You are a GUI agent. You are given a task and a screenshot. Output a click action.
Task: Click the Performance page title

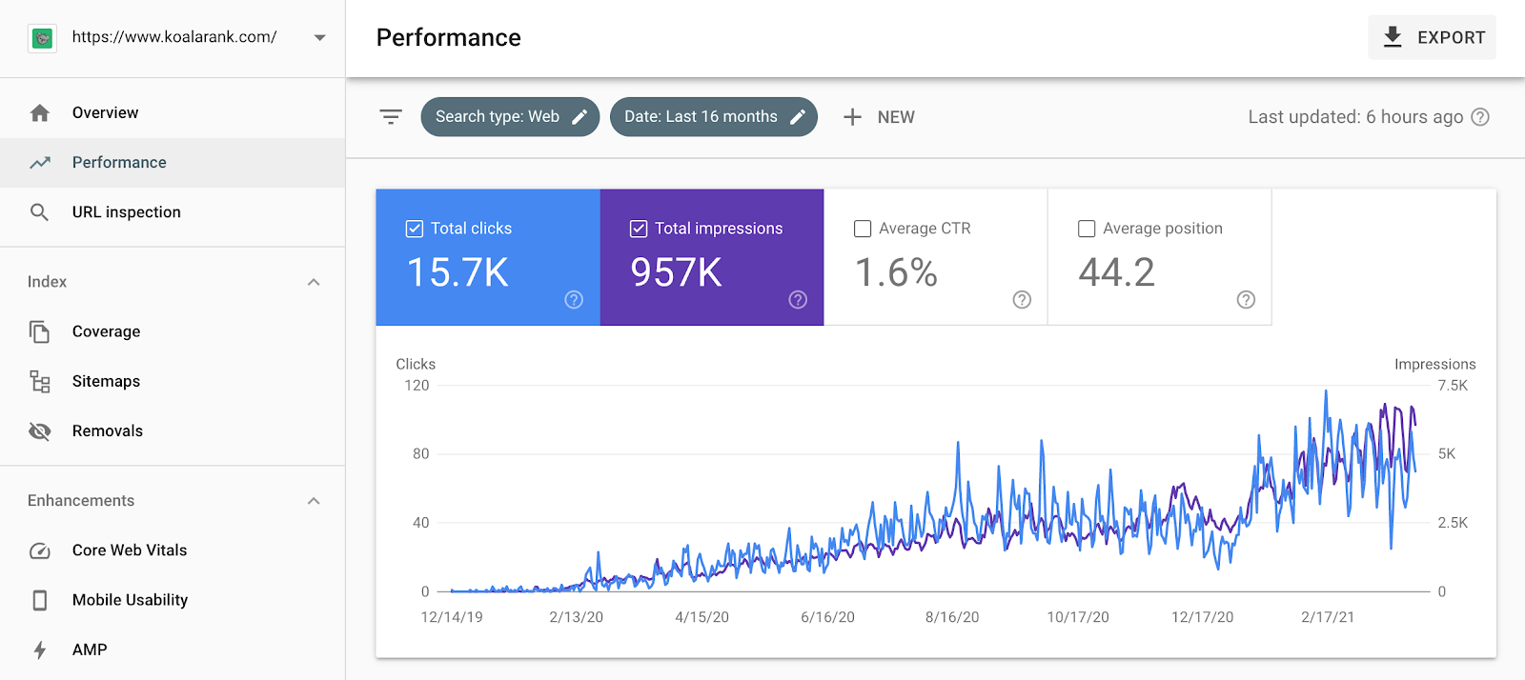pos(449,38)
